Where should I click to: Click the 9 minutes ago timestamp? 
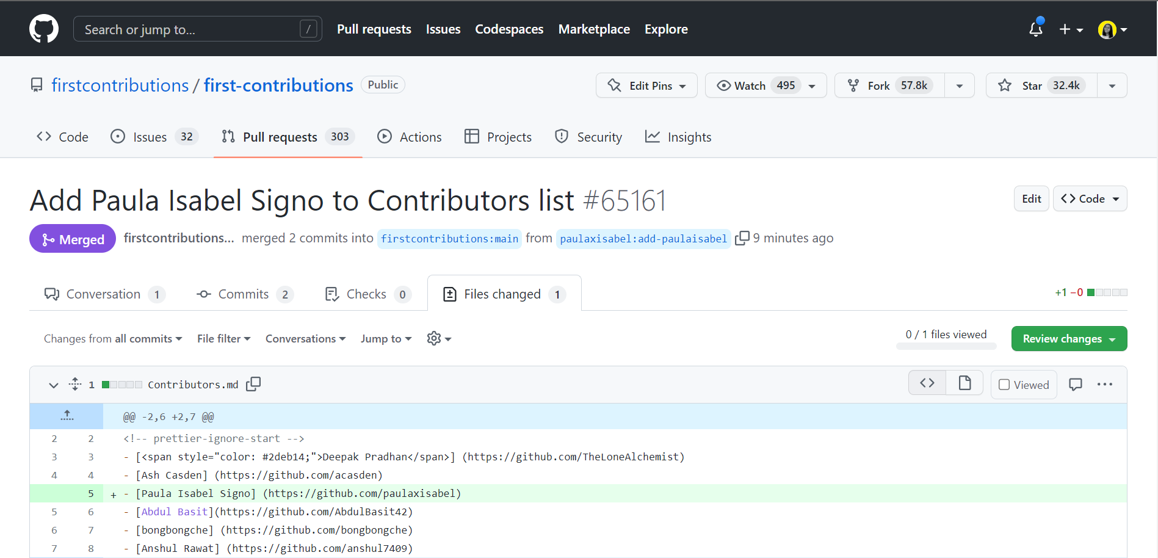click(793, 238)
